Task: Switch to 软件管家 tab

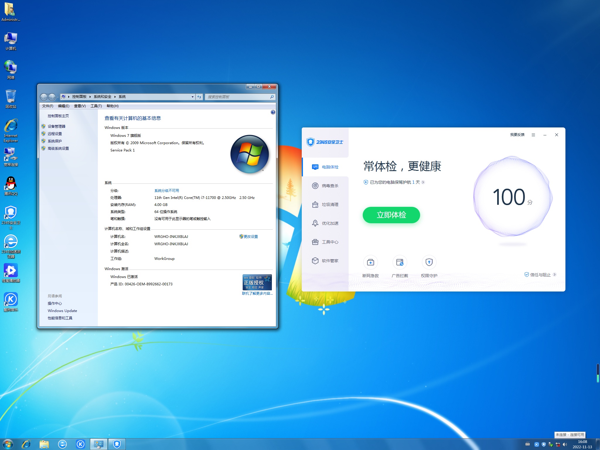Action: coord(325,261)
